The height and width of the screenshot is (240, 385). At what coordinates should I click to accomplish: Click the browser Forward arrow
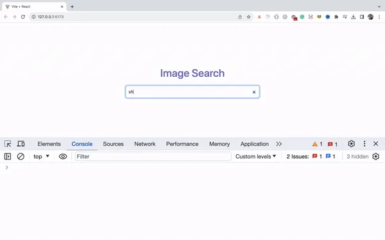pyautogui.click(x=15, y=17)
